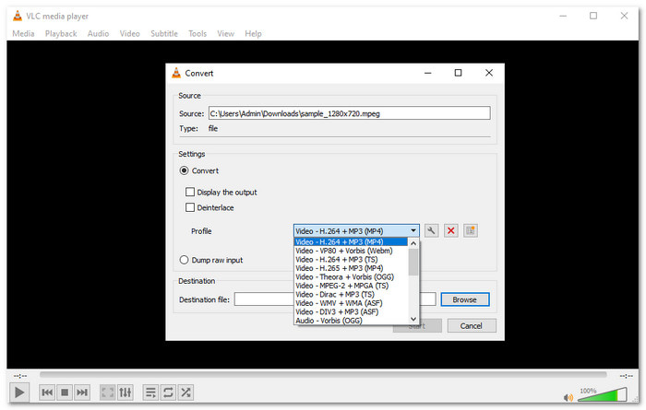Enable Display the output checkbox
This screenshot has width=646, height=410.
tap(190, 192)
